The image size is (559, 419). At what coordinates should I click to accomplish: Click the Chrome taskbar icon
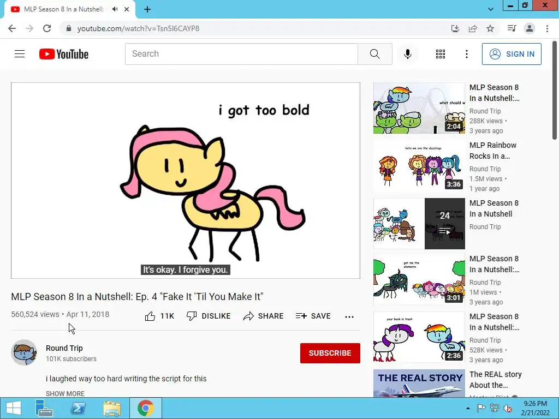point(146,408)
